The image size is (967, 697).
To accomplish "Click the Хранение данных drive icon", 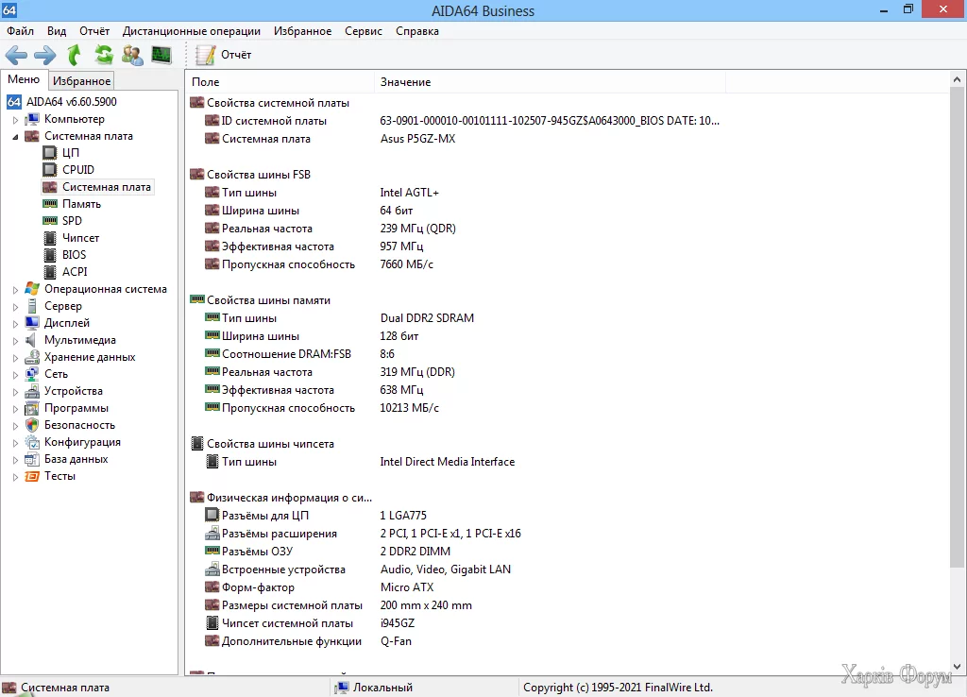I will [x=32, y=356].
